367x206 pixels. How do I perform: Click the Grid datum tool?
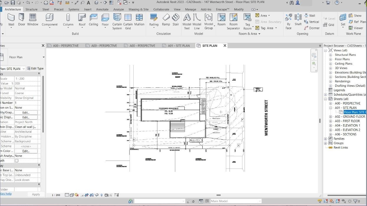329,25
